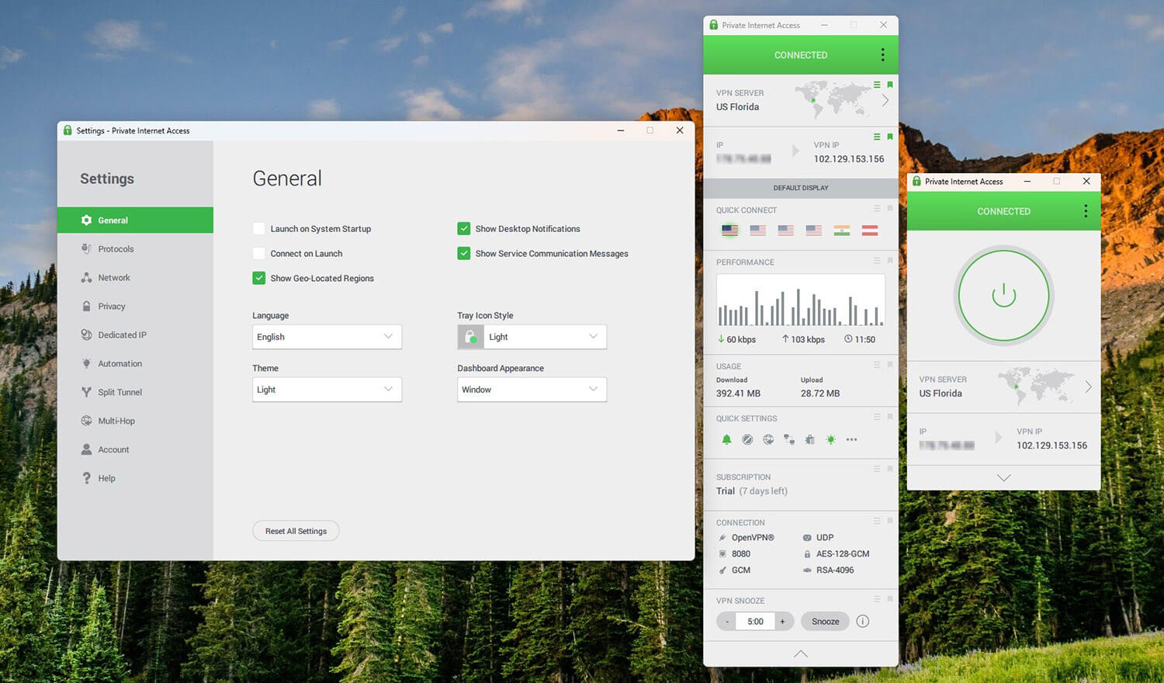Click the VPN Snooze info icon

(x=862, y=621)
